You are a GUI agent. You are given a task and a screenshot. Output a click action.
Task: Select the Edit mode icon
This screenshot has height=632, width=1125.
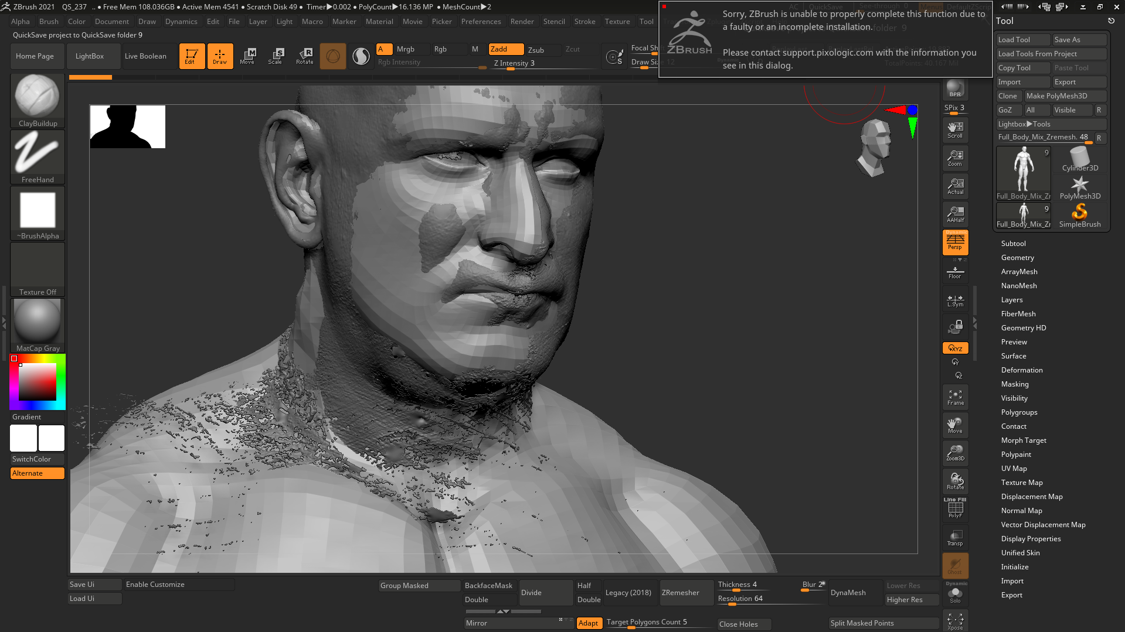pyautogui.click(x=192, y=56)
